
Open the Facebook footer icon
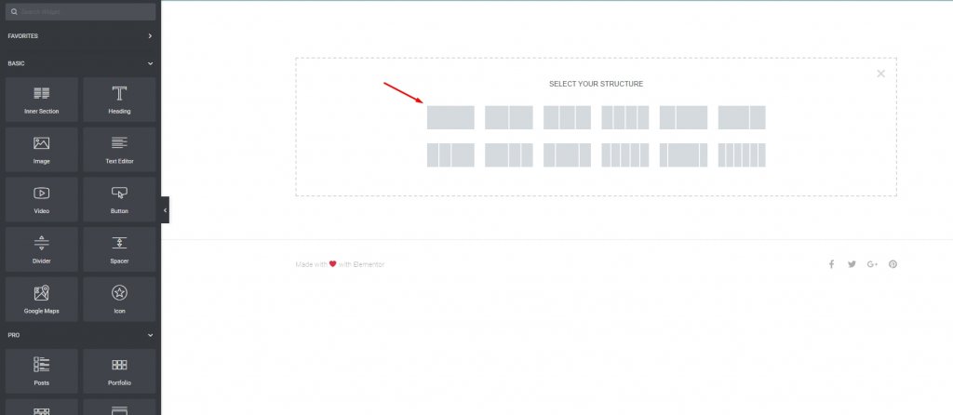(x=831, y=264)
